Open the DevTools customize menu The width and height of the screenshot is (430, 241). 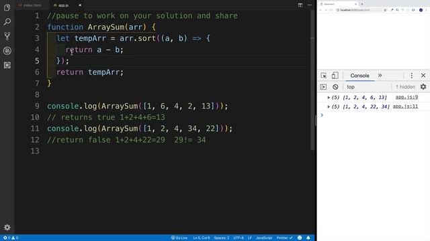pos(411,76)
